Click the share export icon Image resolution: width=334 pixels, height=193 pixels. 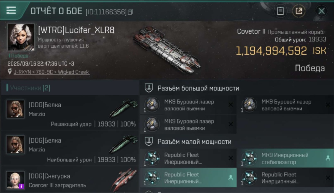click(x=299, y=11)
